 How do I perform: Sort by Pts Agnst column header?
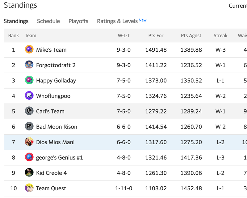(x=191, y=36)
